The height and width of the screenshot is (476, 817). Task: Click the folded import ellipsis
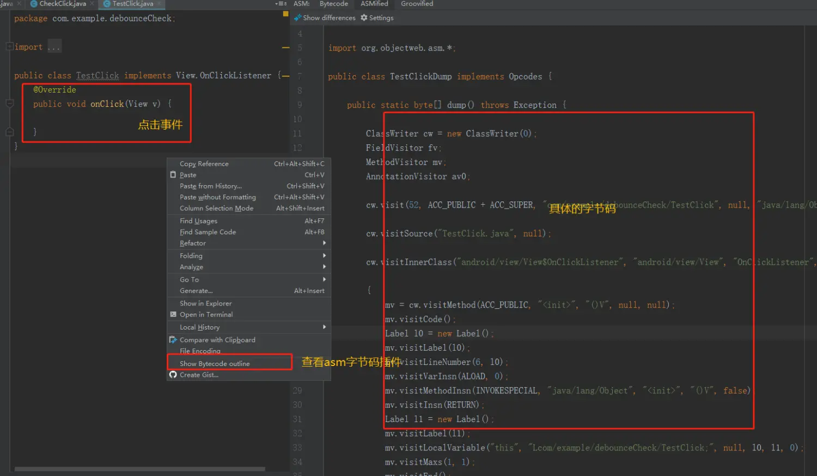click(54, 47)
